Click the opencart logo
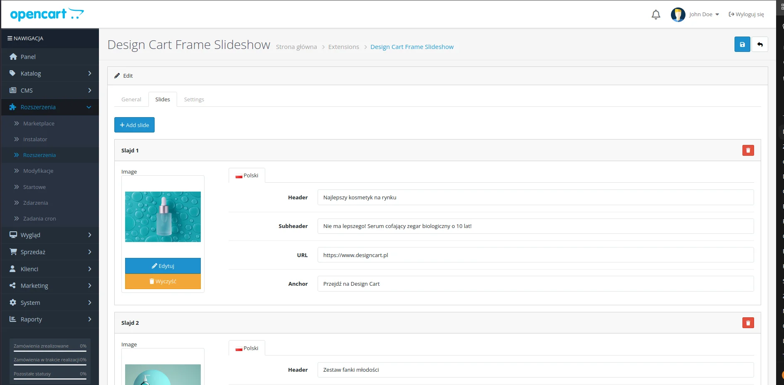 (x=47, y=15)
